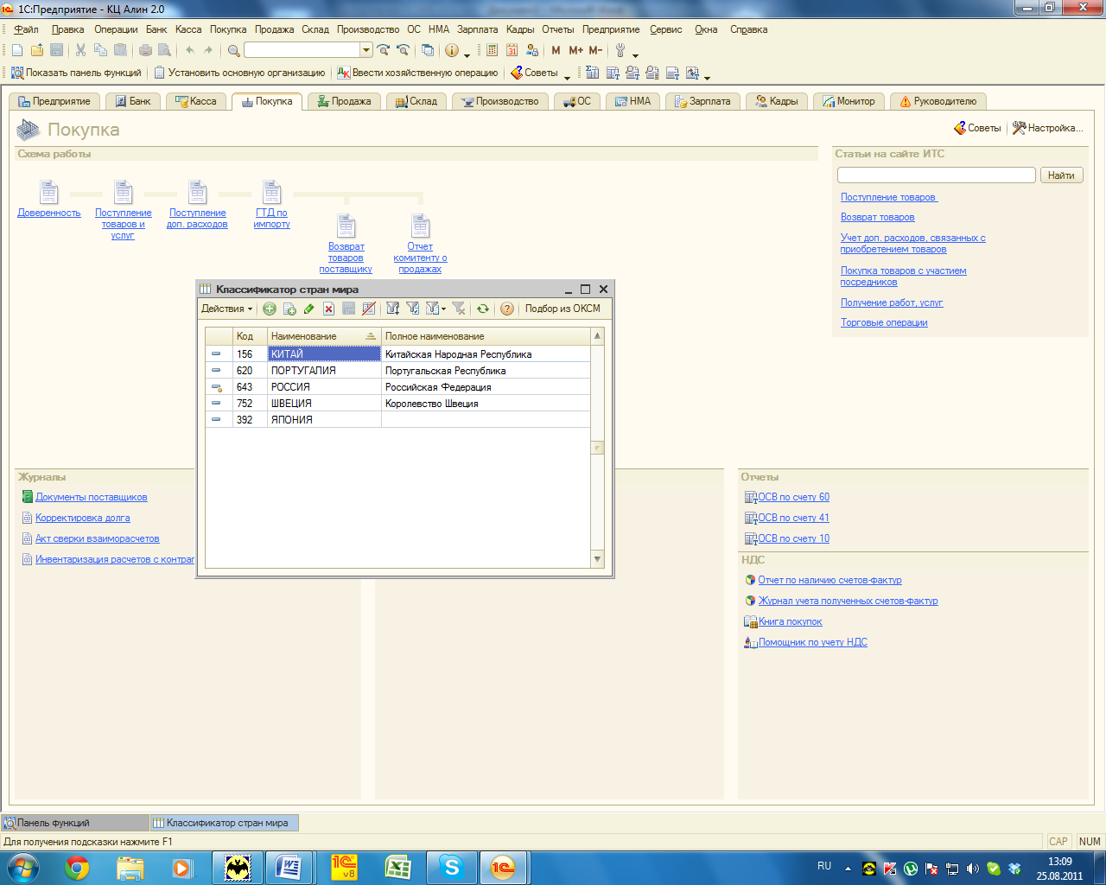The image size is (1106, 885).
Task: Open help with the question mark icon in the classifier
Action: [507, 309]
